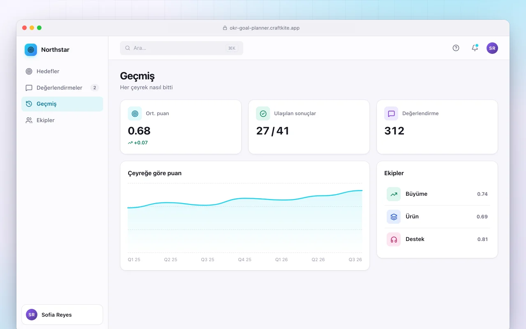Click the Q1 26 axis label
Image resolution: width=526 pixels, height=329 pixels.
click(281, 259)
